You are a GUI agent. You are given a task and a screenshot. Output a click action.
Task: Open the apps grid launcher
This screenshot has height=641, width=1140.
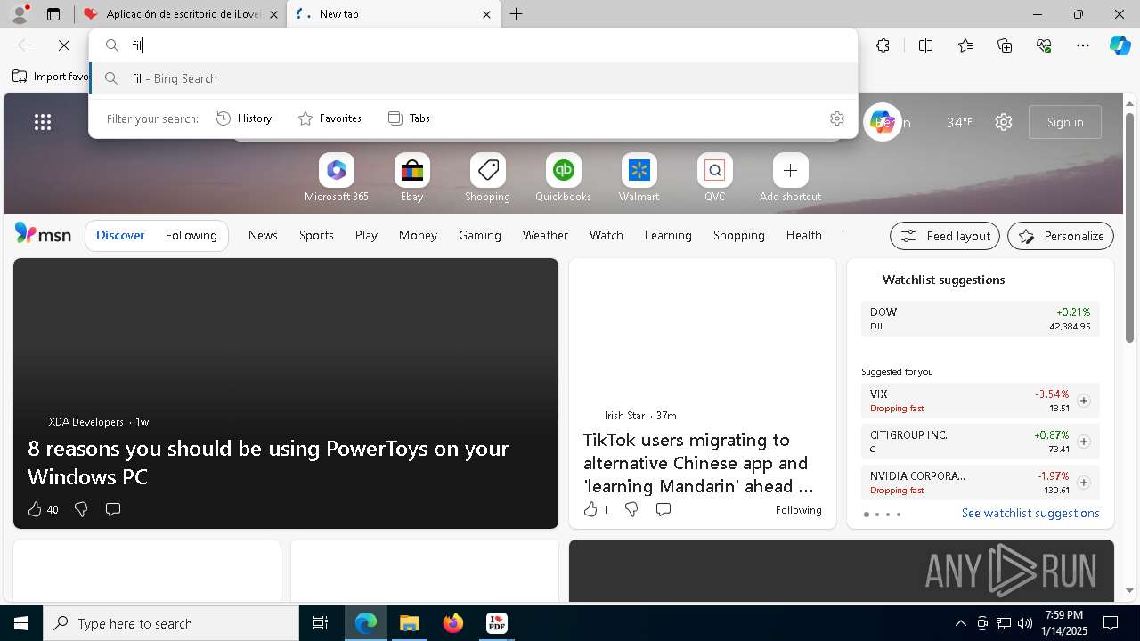coord(43,122)
